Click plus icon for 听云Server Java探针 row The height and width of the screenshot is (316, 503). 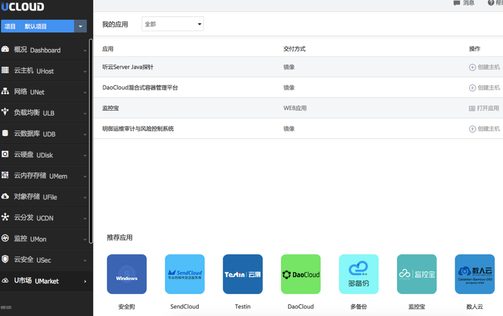(x=472, y=68)
